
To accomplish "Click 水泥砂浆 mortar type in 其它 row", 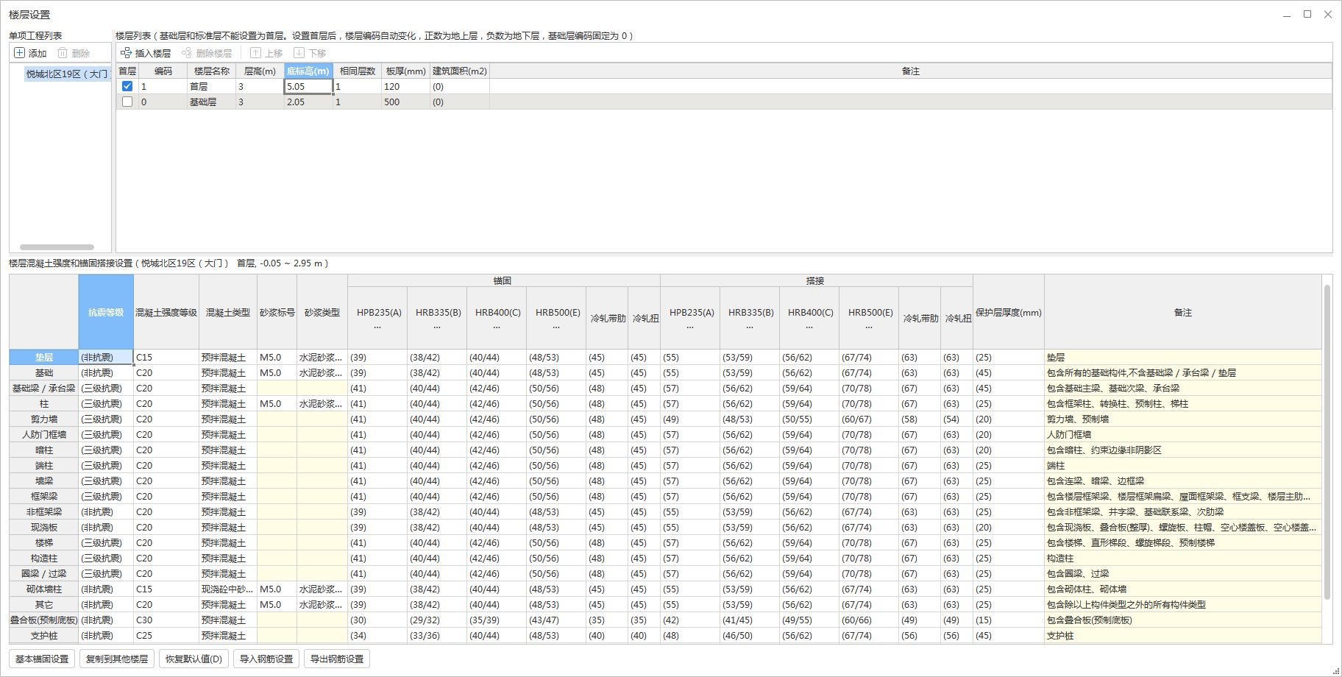I will (322, 604).
